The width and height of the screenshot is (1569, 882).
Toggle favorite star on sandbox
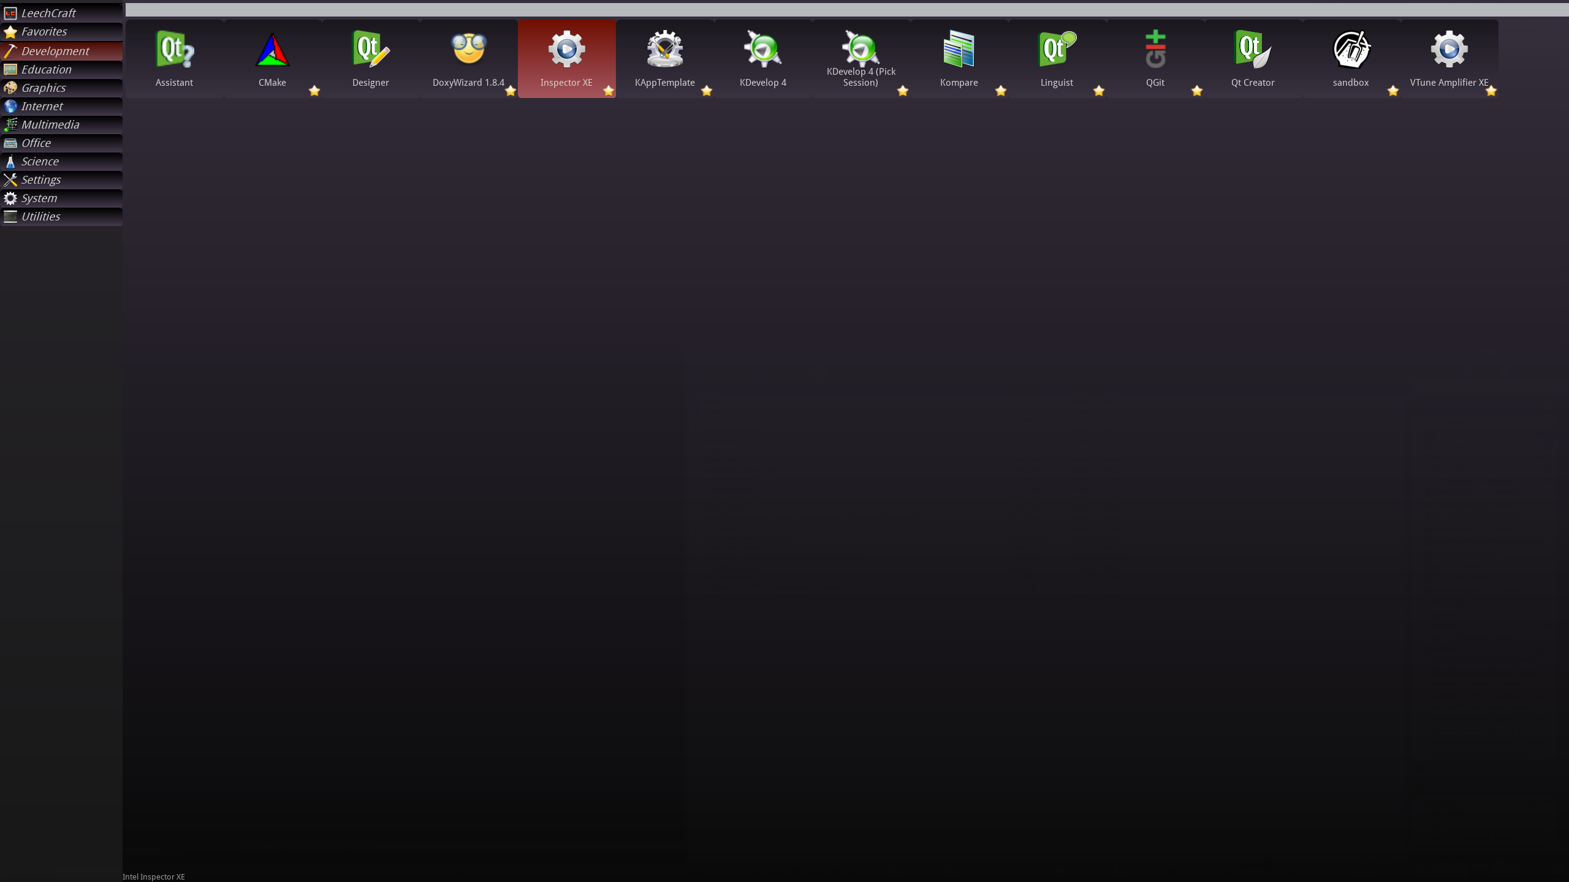click(x=1393, y=91)
